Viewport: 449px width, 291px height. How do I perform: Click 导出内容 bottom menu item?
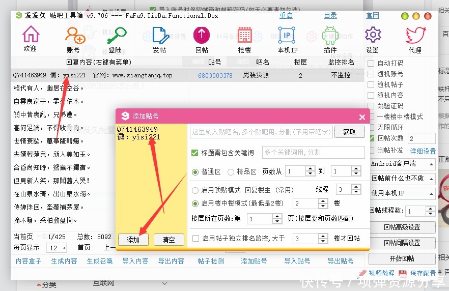[171, 261]
